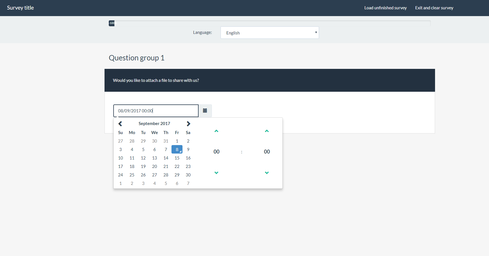Click the September 2017 month header

pyautogui.click(x=154, y=124)
